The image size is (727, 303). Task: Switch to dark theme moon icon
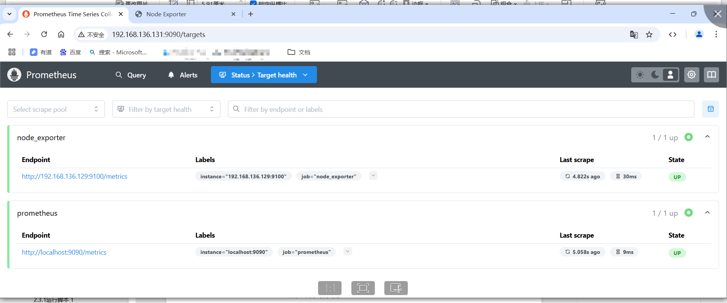click(655, 75)
